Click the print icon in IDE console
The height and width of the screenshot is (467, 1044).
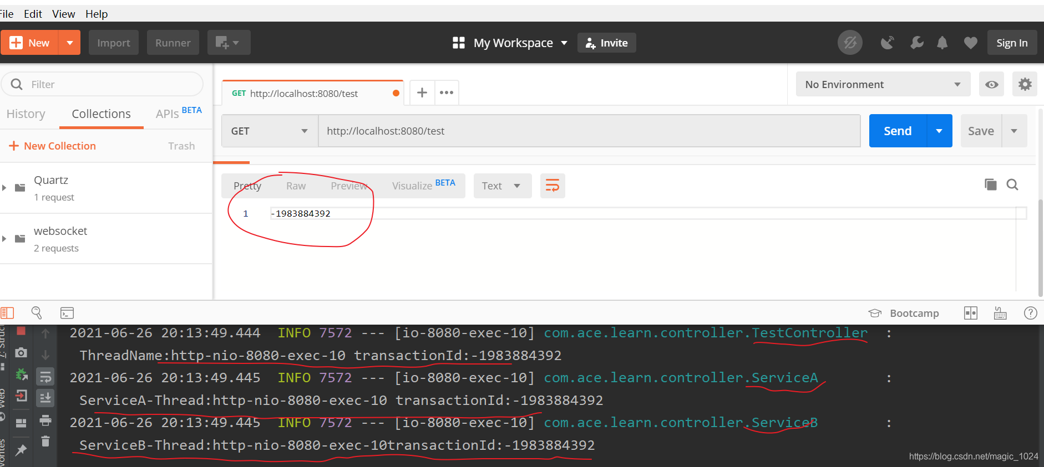[x=45, y=420]
